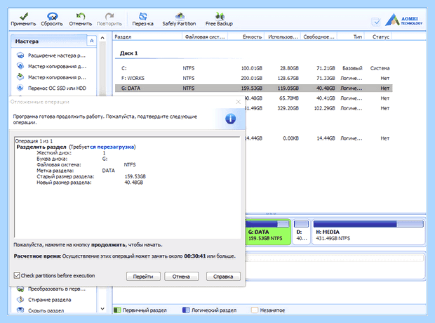Sort by Использов... column header
The width and height of the screenshot is (435, 323).
point(283,37)
